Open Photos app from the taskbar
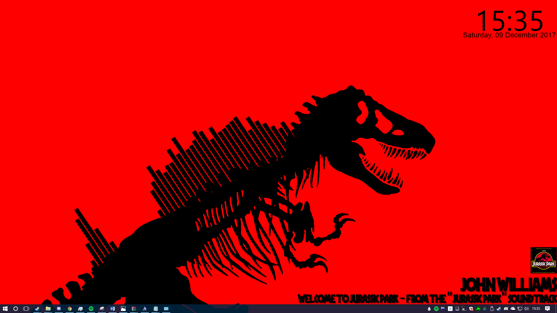The image size is (557, 313). pos(123,309)
